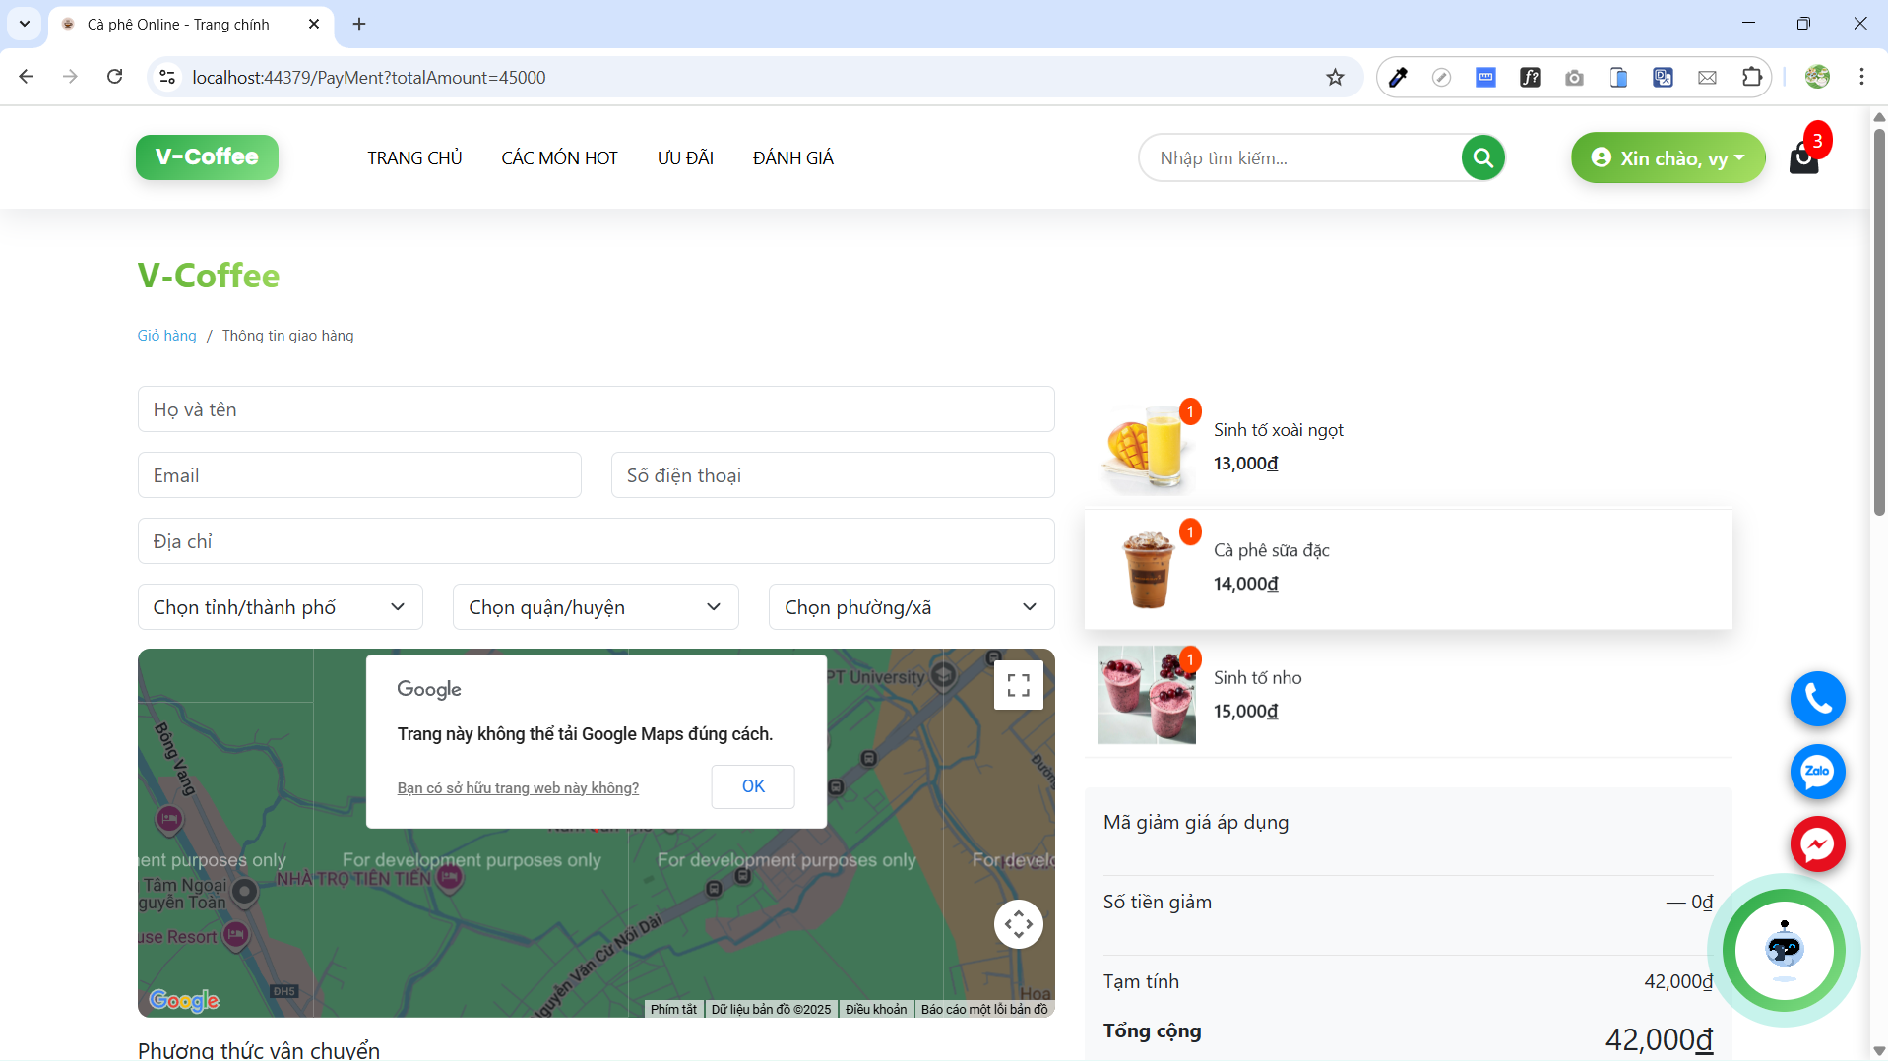Click the map camera pan control

(x=1019, y=924)
